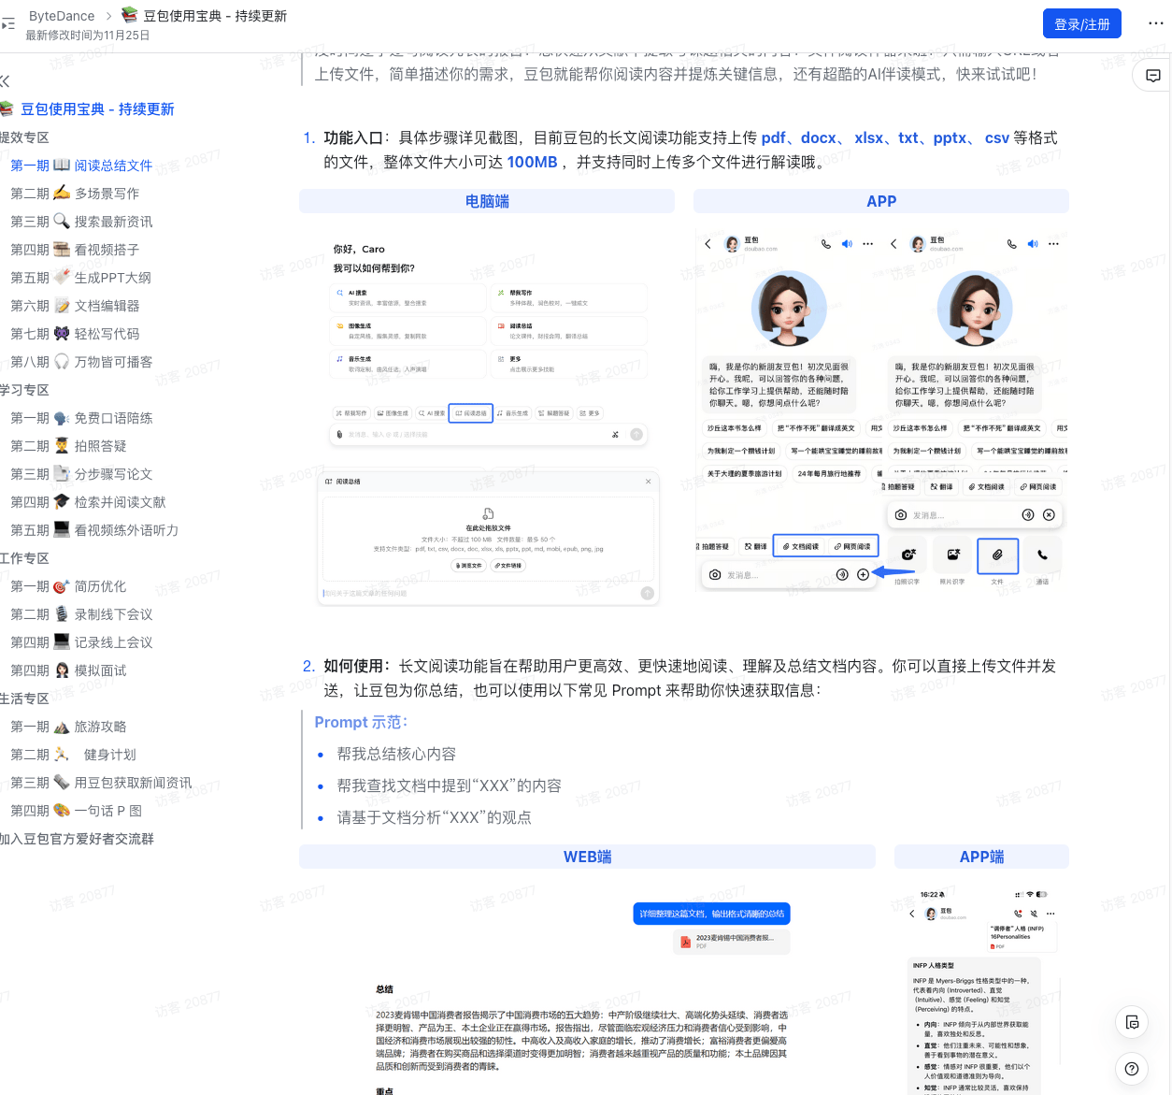This screenshot has width=1172, height=1095.
Task: Open 第四期 一句话 P 图 entry
Action: click(x=76, y=811)
